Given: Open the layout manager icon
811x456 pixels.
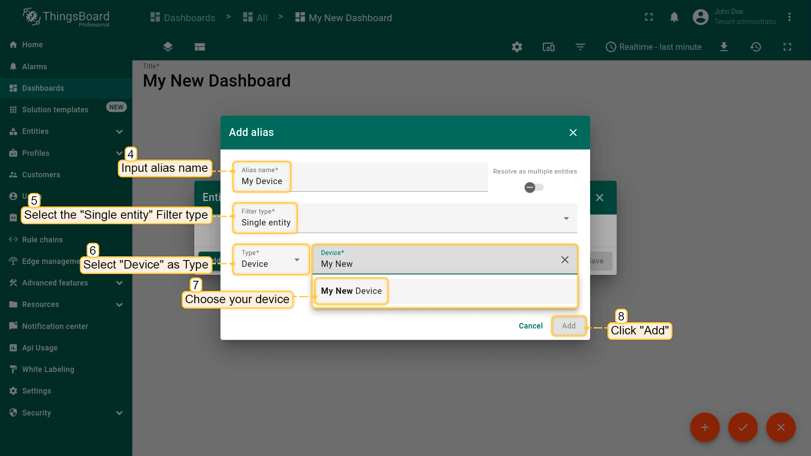Looking at the screenshot, I should click(200, 47).
